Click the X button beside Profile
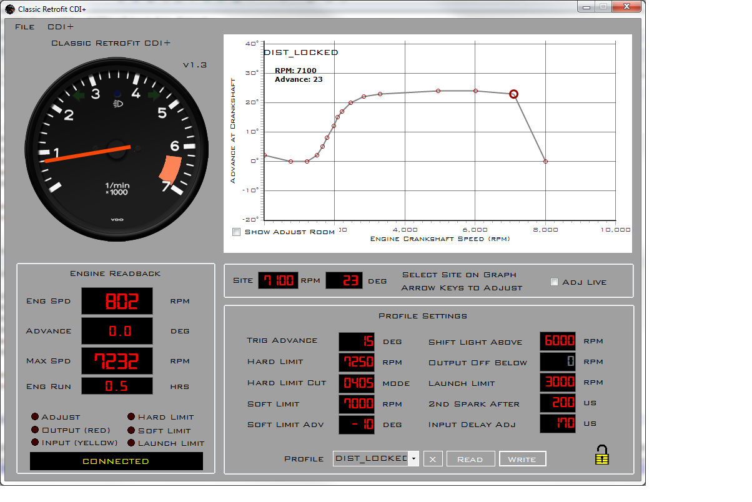This screenshot has width=752, height=502. coord(432,459)
